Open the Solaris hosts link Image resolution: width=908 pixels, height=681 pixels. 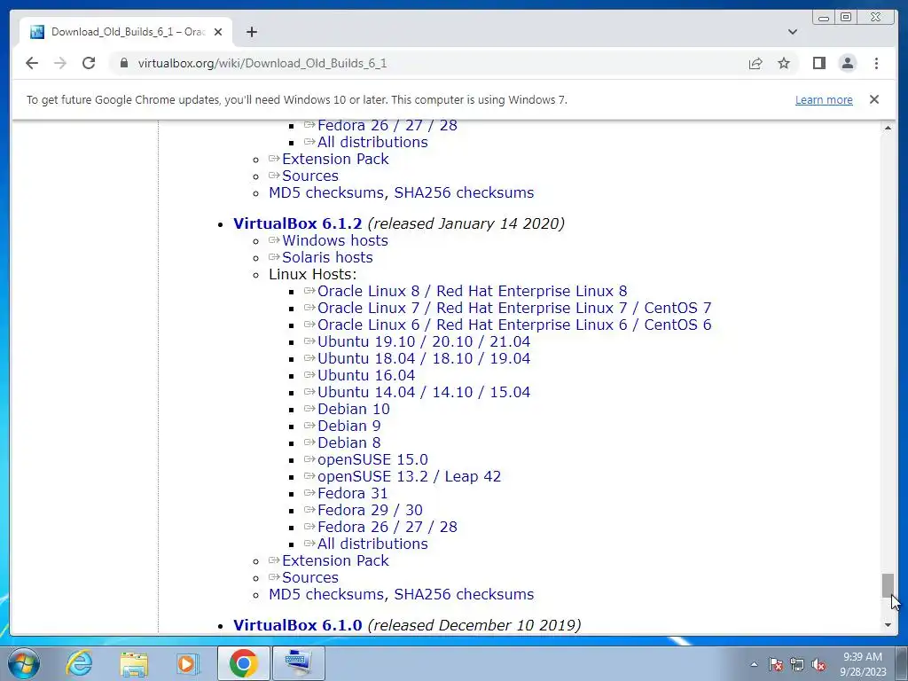click(328, 257)
